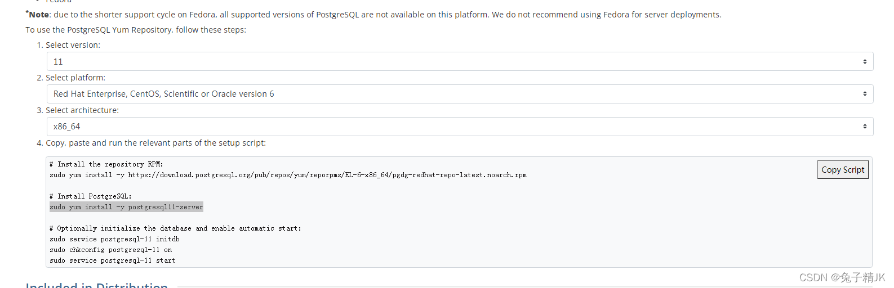Click the 'Select platform:' label
Image resolution: width=894 pixels, height=288 pixels.
tap(75, 78)
